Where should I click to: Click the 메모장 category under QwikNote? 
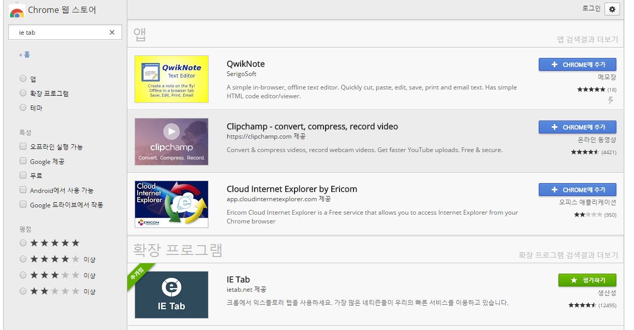point(607,78)
